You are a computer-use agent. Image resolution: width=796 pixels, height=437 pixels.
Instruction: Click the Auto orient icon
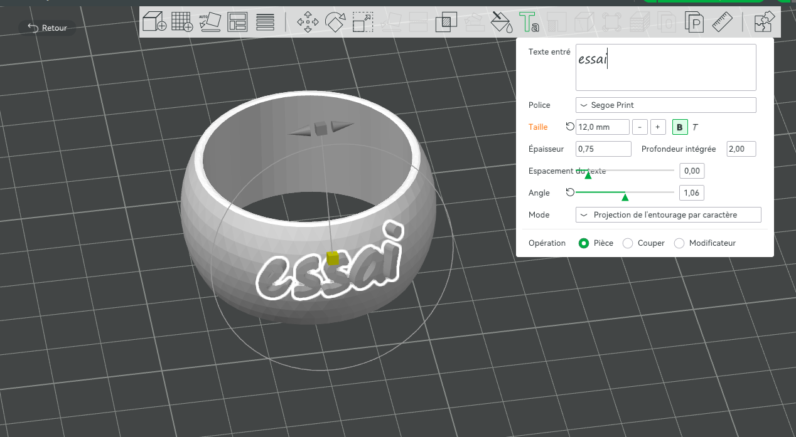[210, 22]
